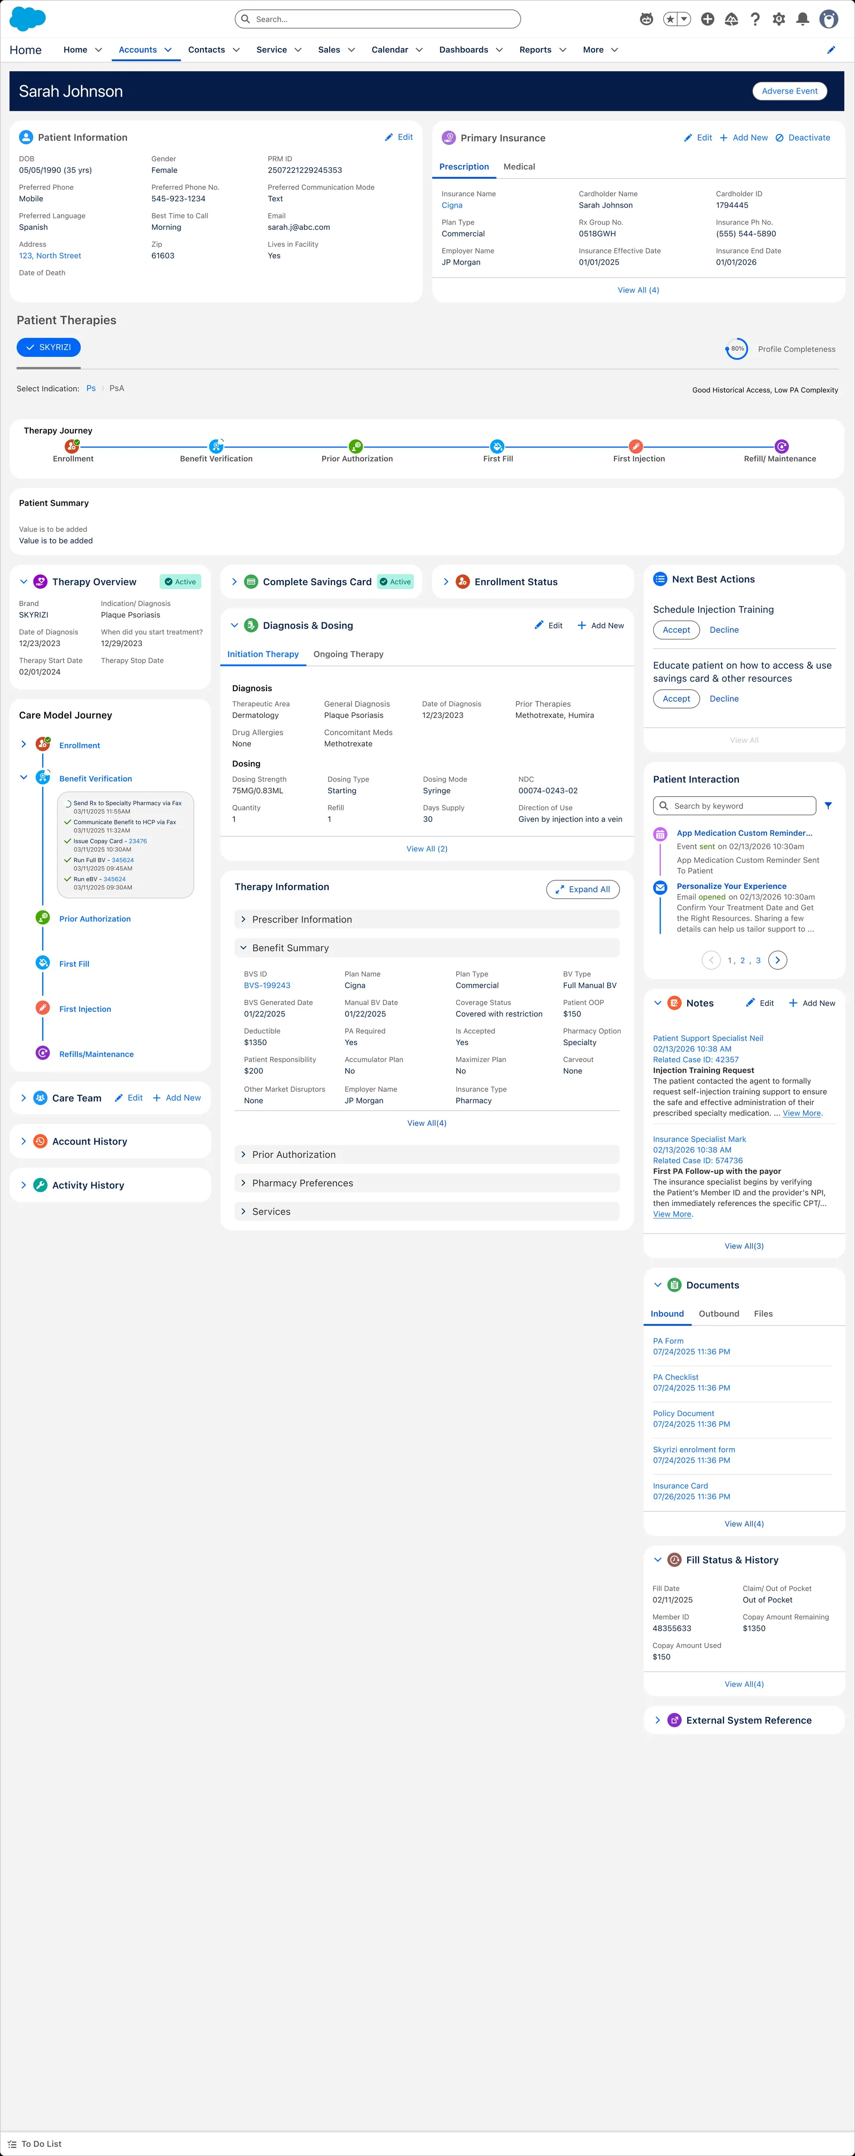The height and width of the screenshot is (2156, 855).
Task: Open the Reports navigation tab
Action: (x=534, y=50)
